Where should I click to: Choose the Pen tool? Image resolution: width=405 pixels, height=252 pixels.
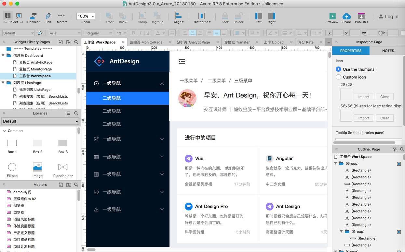(48, 18)
